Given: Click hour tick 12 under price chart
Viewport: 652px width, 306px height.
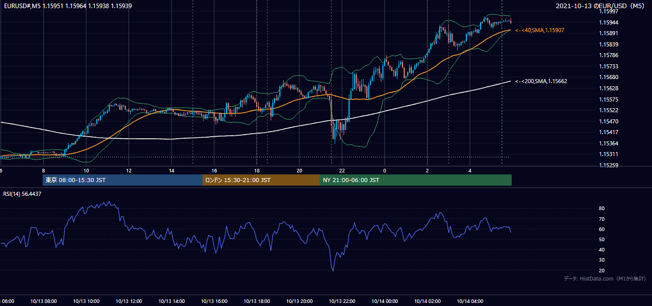Looking at the screenshot, I should [129, 170].
